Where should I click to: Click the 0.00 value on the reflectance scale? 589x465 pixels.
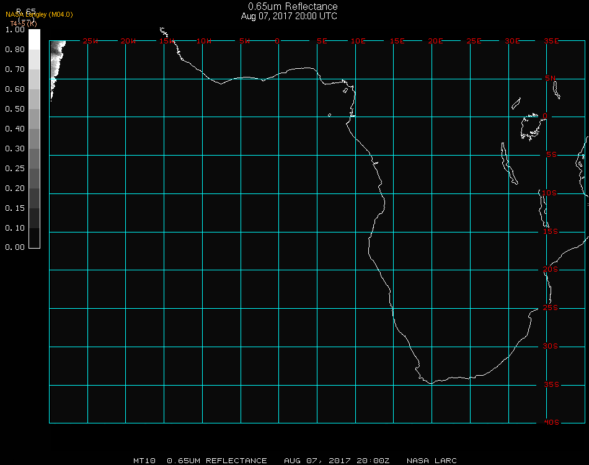coord(15,247)
